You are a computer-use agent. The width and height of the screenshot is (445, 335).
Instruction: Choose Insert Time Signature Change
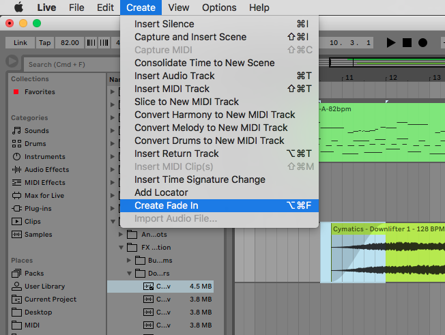(x=219, y=179)
